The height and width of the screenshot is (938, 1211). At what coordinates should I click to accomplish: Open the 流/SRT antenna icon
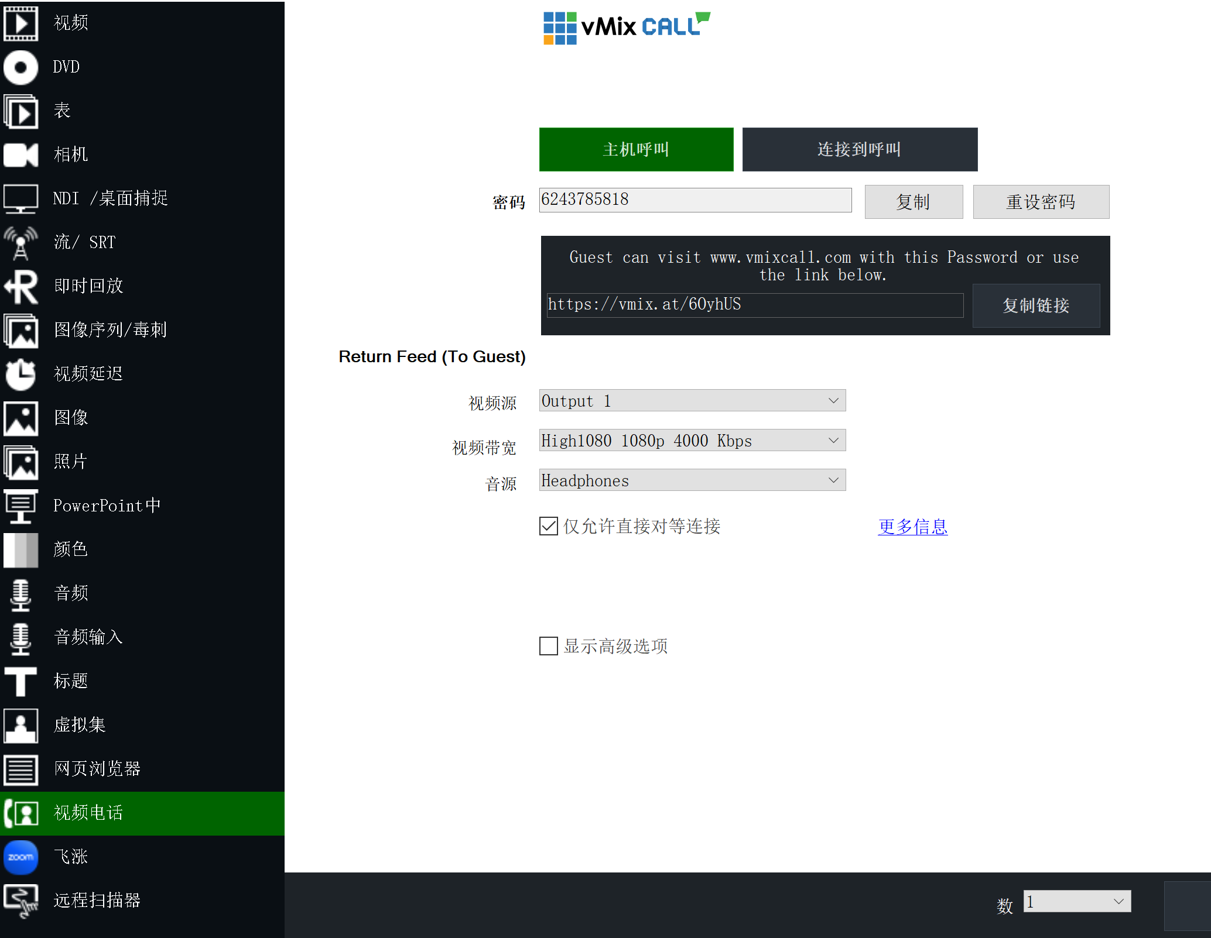(x=21, y=243)
